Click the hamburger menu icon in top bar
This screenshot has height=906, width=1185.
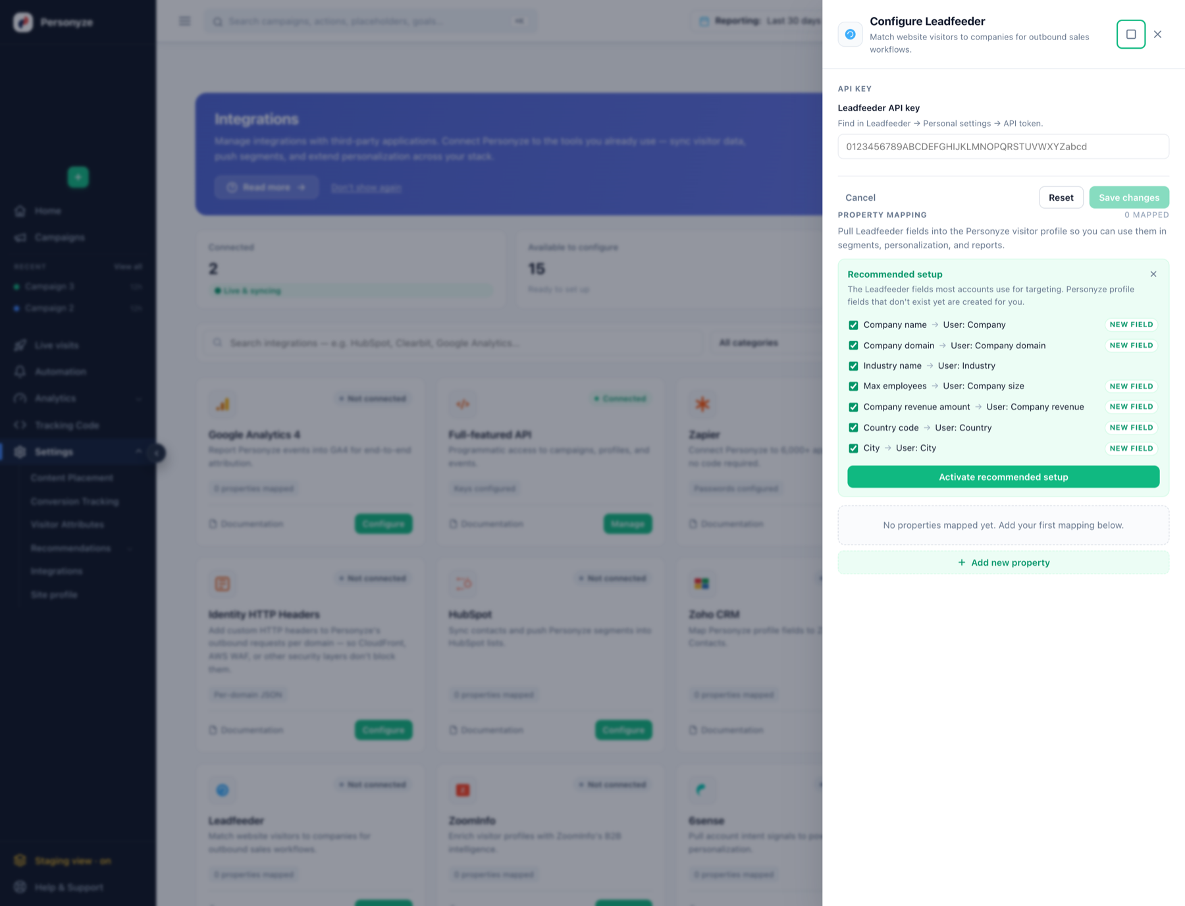[185, 21]
